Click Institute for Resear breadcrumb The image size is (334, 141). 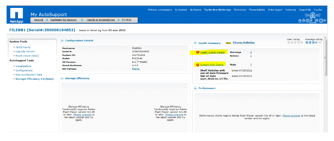[x=64, y=20]
